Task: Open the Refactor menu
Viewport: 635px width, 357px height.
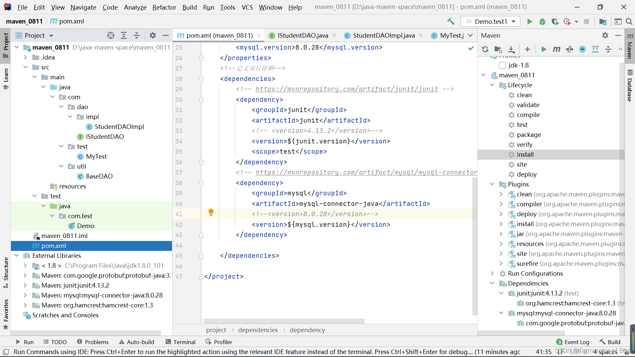Action: (x=164, y=7)
